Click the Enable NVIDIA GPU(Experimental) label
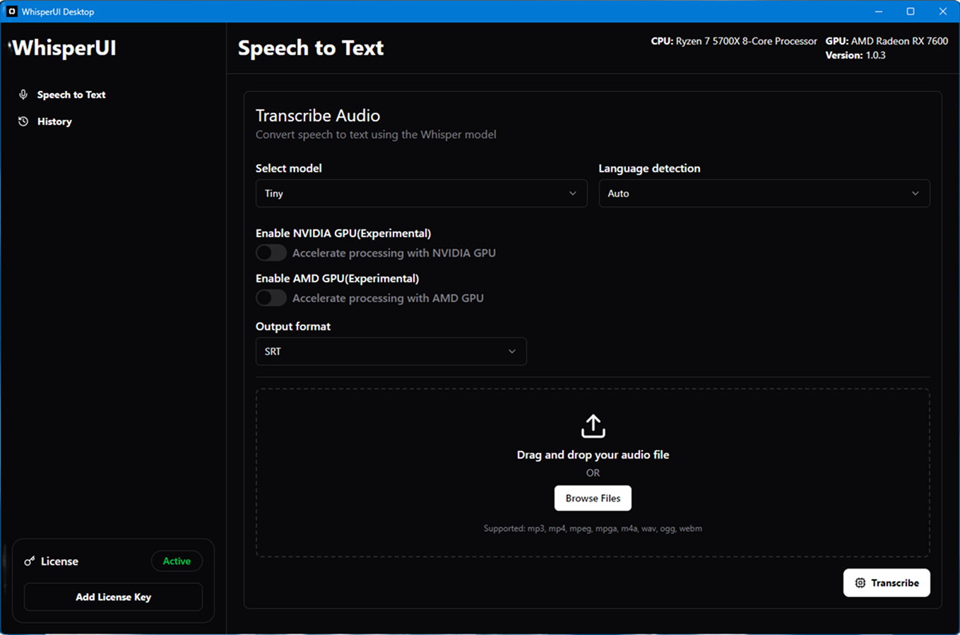This screenshot has width=960, height=635. coord(343,233)
